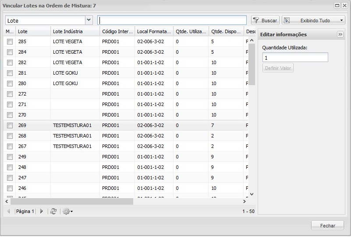Screen dimensions: 351x237
Task: Check the checkbox for lote 280
Action: [10, 83]
